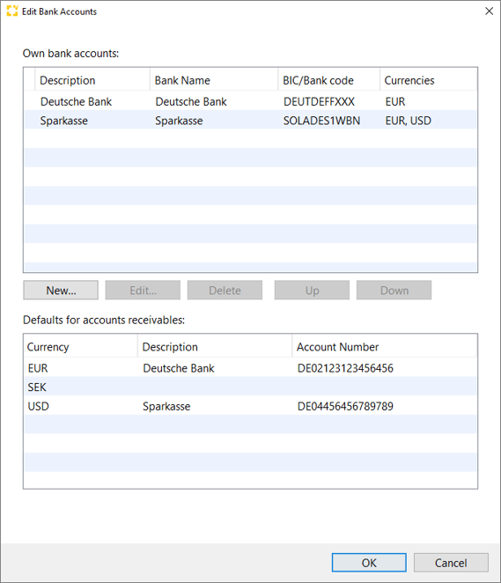Sort by Description column header
Viewport: 501px width, 583px height.
[x=92, y=80]
